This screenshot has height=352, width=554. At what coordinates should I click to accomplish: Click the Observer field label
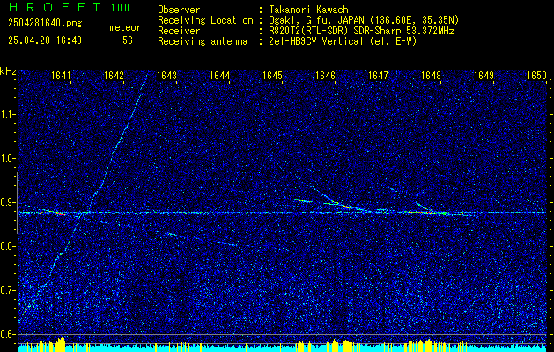click(x=179, y=10)
